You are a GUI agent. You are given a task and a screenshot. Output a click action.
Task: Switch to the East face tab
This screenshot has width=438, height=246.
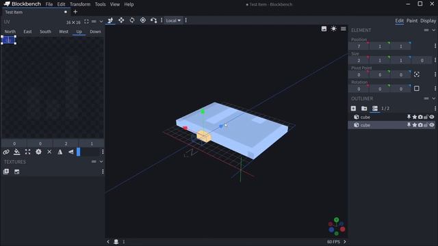tap(27, 31)
